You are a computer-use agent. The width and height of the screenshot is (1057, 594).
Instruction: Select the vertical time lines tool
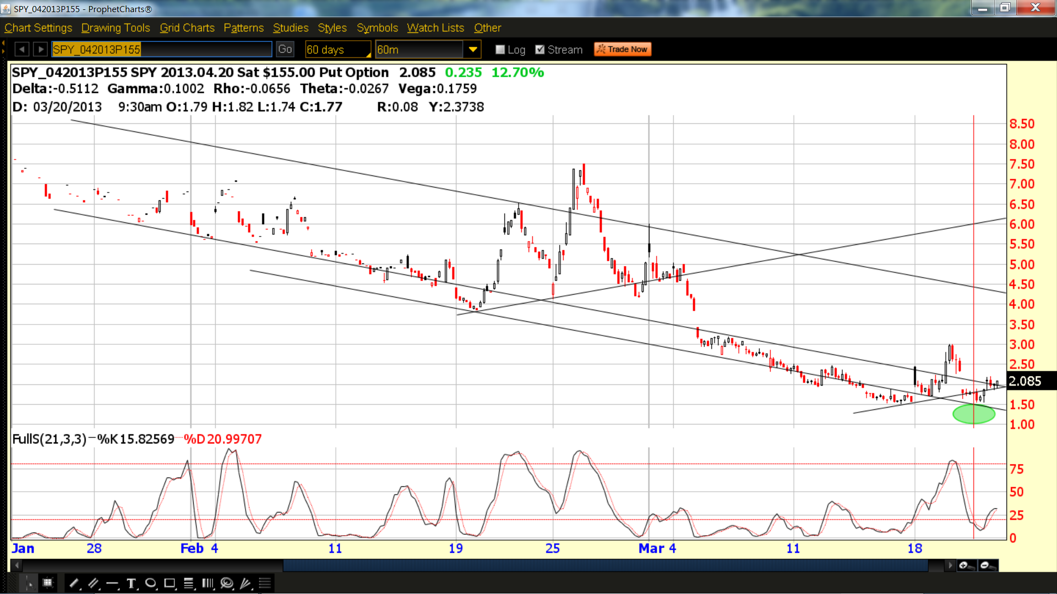click(208, 583)
